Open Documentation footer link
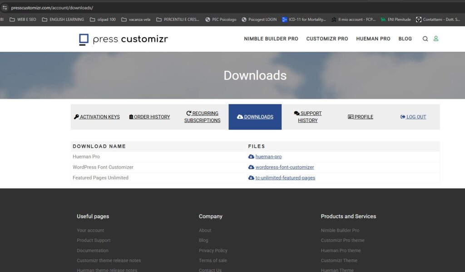The image size is (465, 272). (x=93, y=250)
